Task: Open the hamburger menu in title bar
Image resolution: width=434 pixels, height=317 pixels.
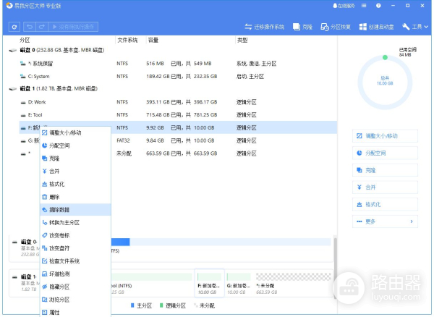Action: (364, 6)
